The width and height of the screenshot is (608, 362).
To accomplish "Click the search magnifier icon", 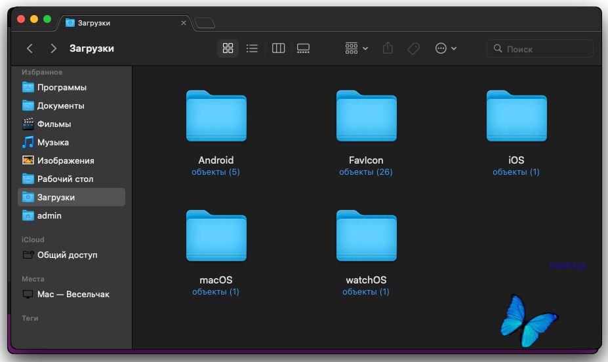I will coord(498,48).
